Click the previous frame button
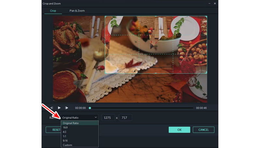261x148 pixels. point(52,108)
